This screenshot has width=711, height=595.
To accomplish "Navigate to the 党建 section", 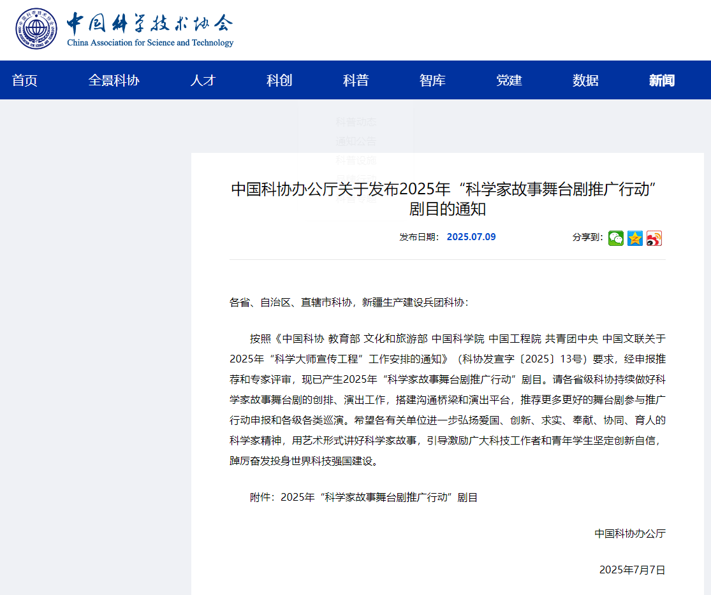I will 509,80.
